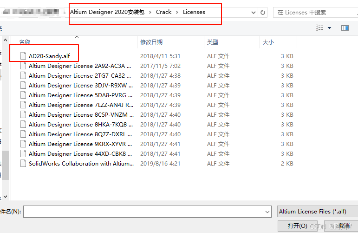Click file icon of License 7LZZ-AN4J
The height and width of the screenshot is (233, 358).
click(x=23, y=105)
